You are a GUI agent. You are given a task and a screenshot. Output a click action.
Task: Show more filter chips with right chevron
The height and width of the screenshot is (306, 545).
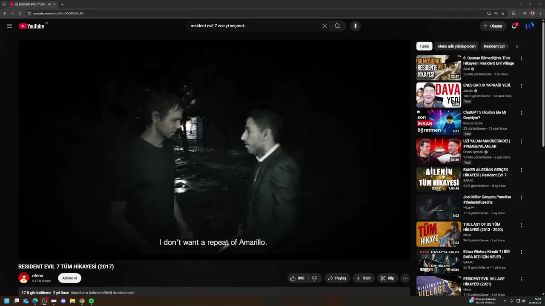517,46
